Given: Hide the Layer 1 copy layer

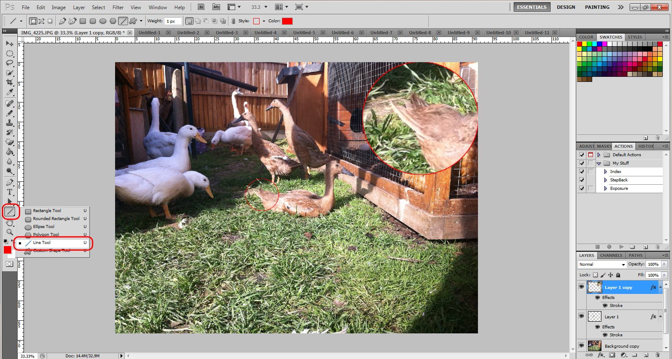Looking at the screenshot, I should 581,287.
